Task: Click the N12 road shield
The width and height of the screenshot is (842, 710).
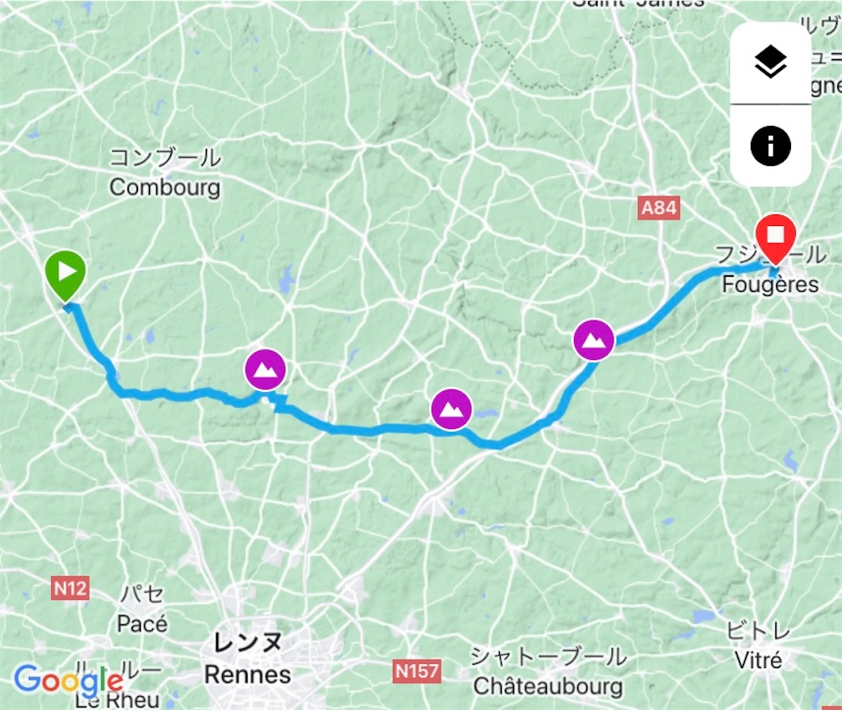Action: click(71, 588)
